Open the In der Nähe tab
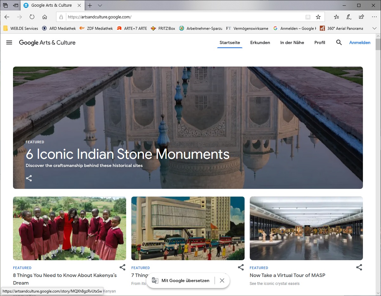 (x=292, y=42)
